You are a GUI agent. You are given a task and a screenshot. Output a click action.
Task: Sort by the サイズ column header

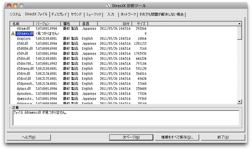[140, 24]
